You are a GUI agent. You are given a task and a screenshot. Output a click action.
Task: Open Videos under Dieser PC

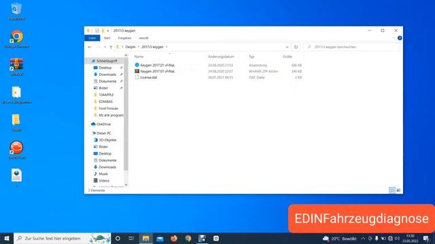(104, 181)
